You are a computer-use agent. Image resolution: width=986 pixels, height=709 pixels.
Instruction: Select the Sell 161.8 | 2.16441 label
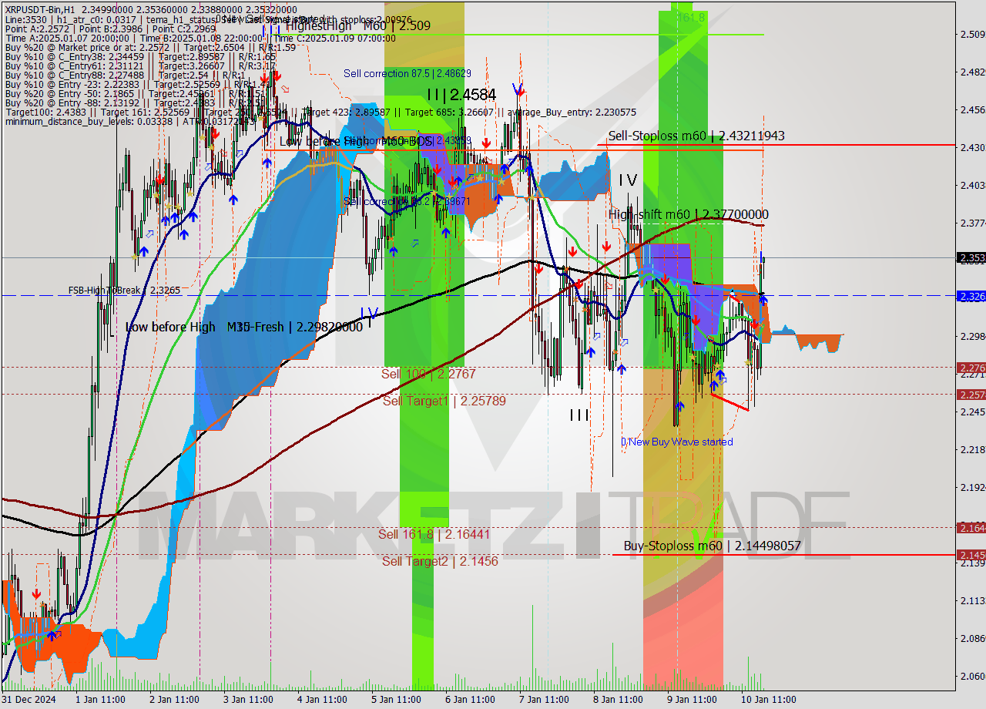pyautogui.click(x=434, y=534)
